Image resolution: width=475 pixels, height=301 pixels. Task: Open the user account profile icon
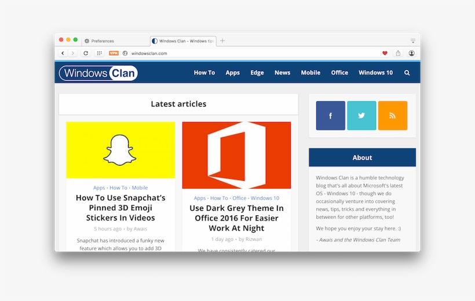(411, 53)
